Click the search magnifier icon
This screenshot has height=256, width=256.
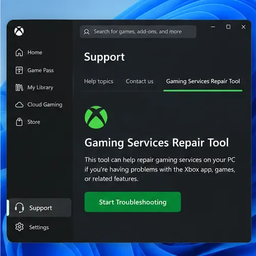pyautogui.click(x=87, y=32)
